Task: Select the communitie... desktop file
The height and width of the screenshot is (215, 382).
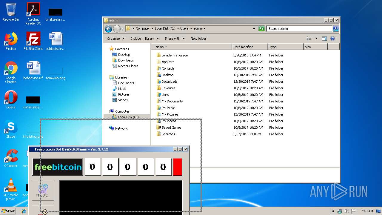Action: (33, 102)
